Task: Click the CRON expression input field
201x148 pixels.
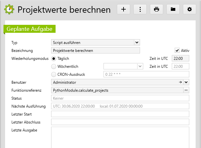Action: point(146,74)
